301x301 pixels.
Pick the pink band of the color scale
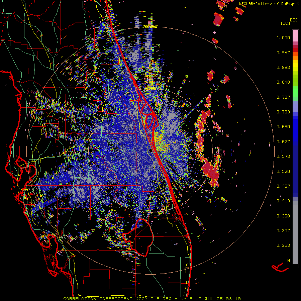[295, 36]
